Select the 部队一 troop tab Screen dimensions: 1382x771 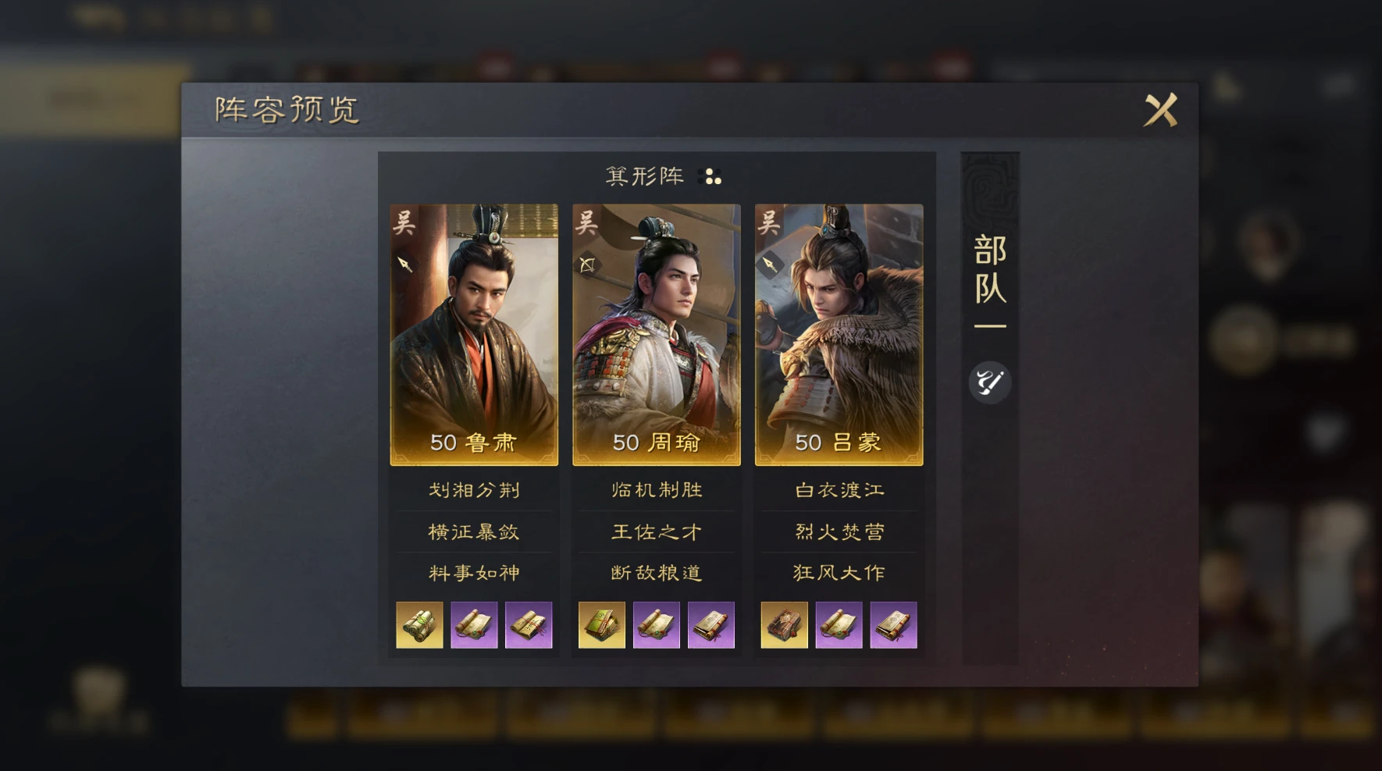click(x=990, y=281)
